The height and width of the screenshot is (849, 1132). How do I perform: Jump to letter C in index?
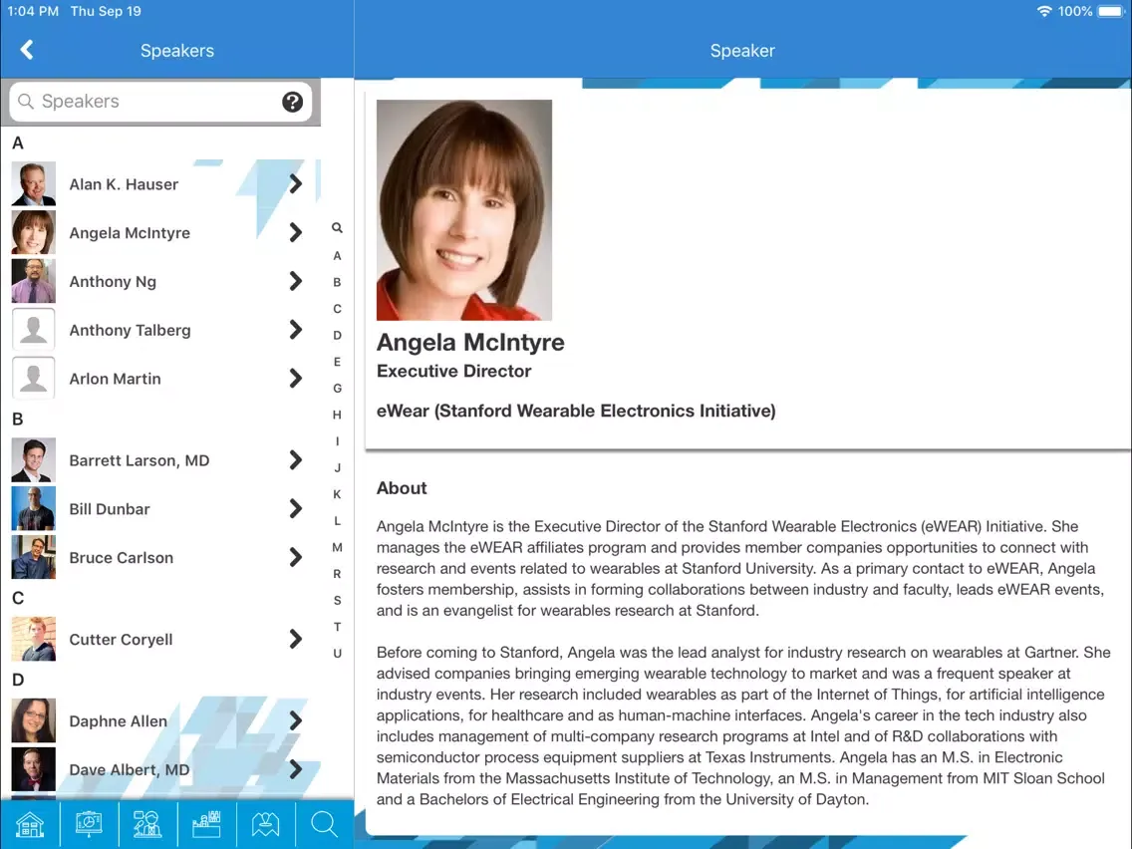click(x=337, y=309)
